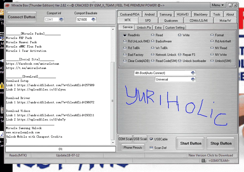Click the Miracle Box app logo icon
Screen dimensions: 244x172
(7, 5)
